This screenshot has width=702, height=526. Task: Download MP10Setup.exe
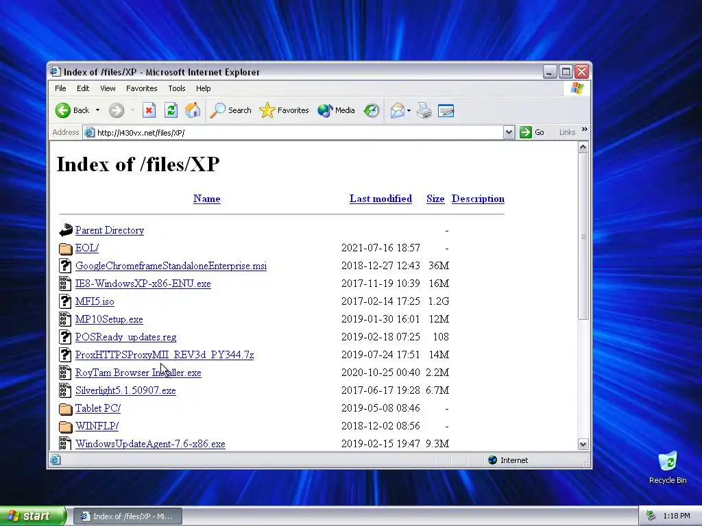click(109, 319)
